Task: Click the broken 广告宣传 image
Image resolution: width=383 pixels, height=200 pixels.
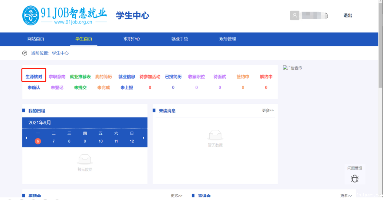Action: (x=292, y=68)
